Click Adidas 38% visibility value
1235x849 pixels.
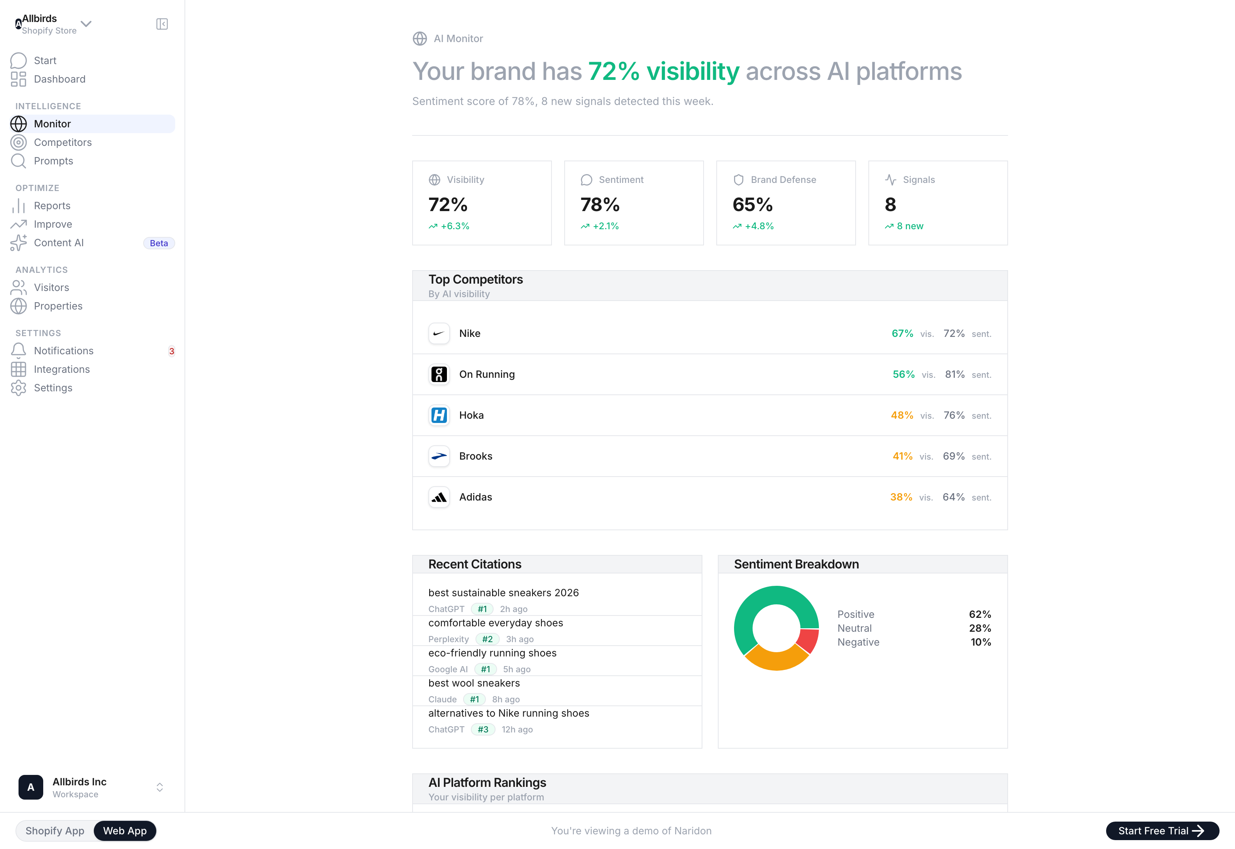tap(902, 497)
